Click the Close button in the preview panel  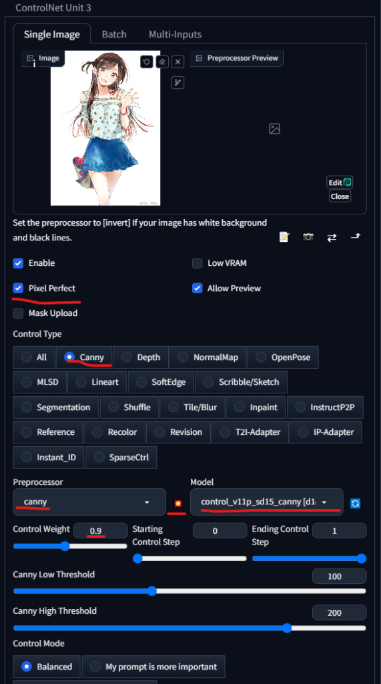pyautogui.click(x=340, y=196)
